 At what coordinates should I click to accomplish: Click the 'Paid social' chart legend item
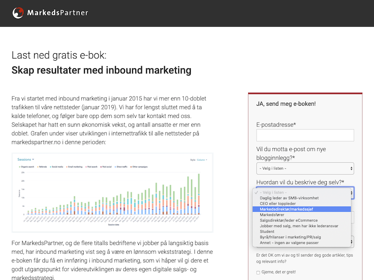point(106,167)
